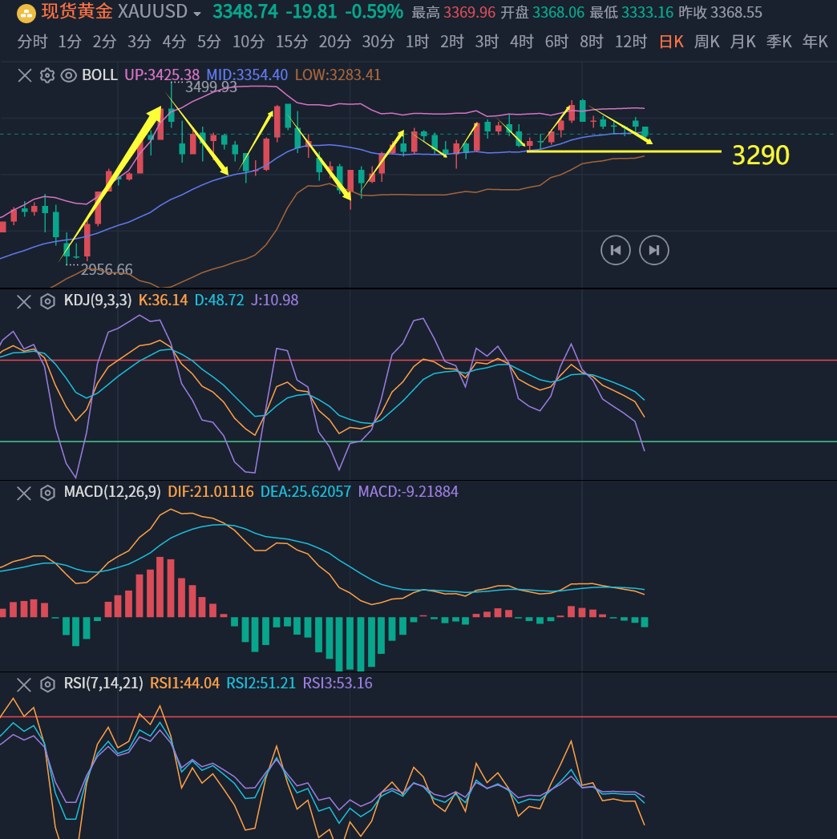This screenshot has height=839, width=837.
Task: Switch to the 6时 timeframe
Action: (556, 41)
